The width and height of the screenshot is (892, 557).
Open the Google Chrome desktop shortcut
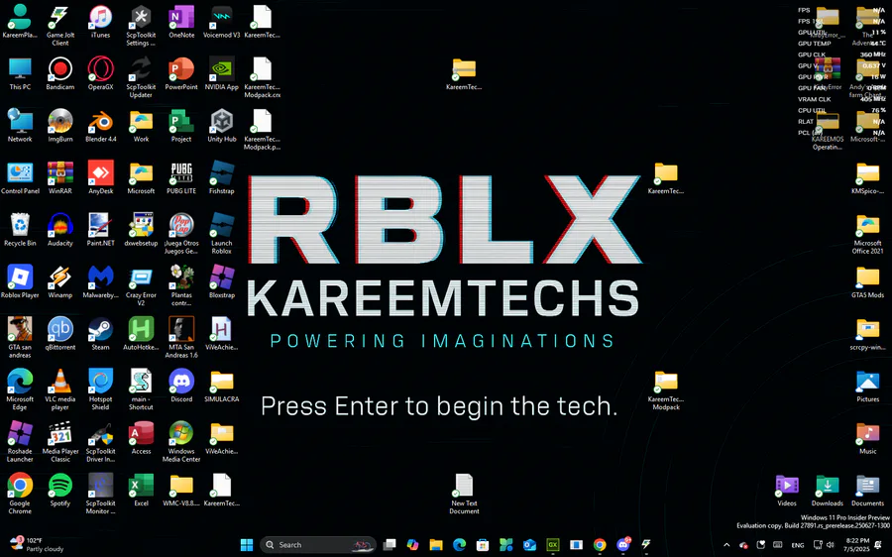pos(20,494)
